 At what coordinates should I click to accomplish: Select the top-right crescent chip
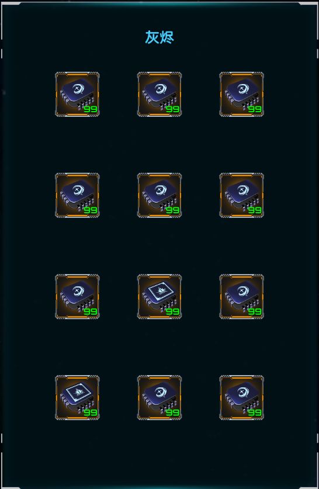click(242, 95)
